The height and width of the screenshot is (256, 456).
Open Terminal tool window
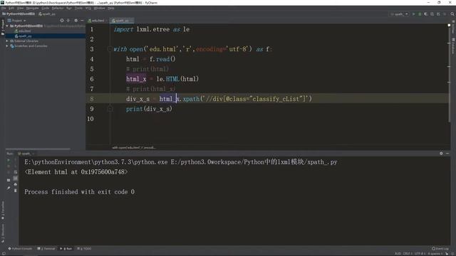[x=46, y=249]
